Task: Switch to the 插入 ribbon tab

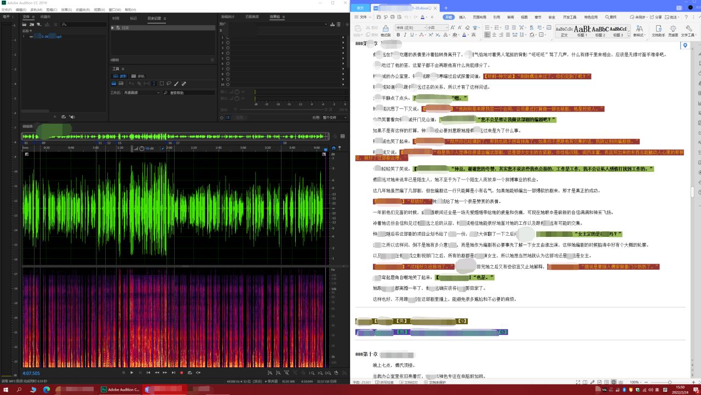Action: tap(463, 17)
